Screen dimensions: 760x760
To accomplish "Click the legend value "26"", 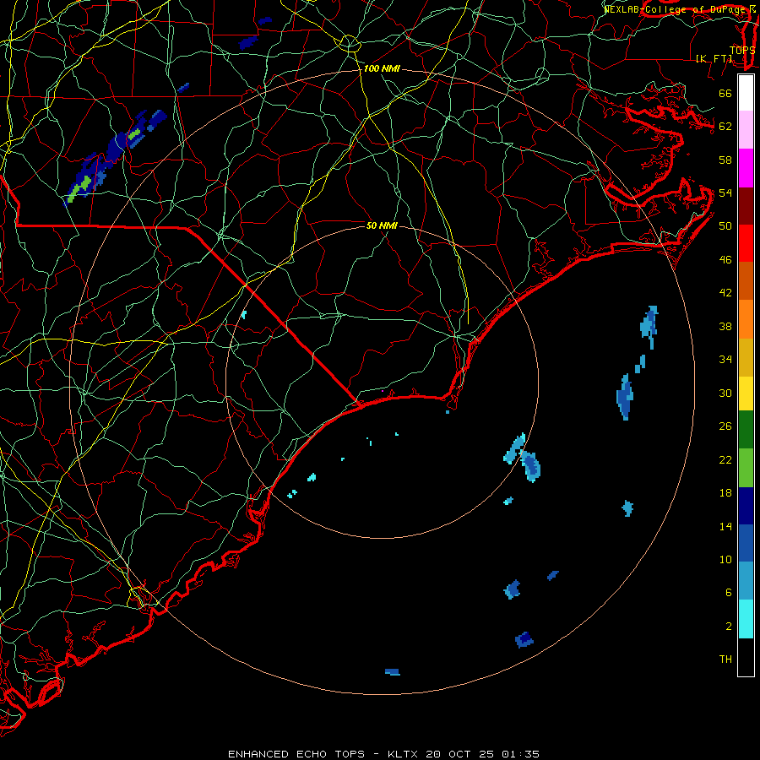I will [x=725, y=426].
